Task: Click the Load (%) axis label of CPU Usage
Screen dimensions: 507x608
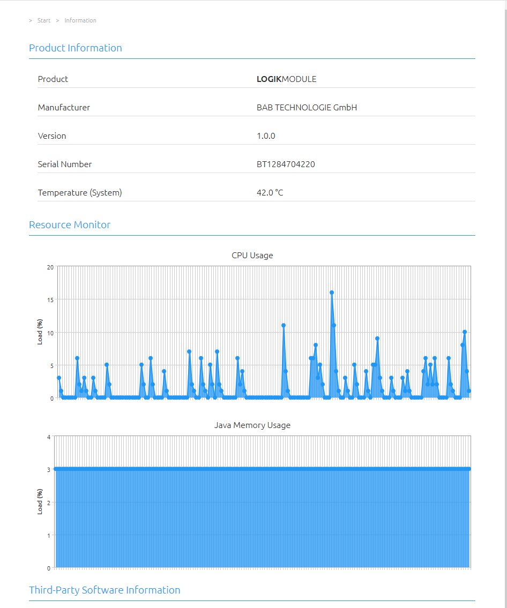Action: (40, 332)
